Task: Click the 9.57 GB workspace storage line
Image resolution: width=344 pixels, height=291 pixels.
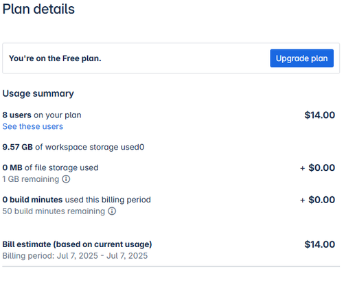Action: pos(73,147)
